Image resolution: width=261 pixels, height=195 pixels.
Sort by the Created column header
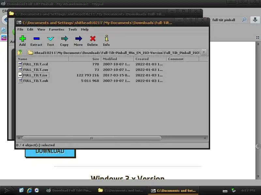150,59
